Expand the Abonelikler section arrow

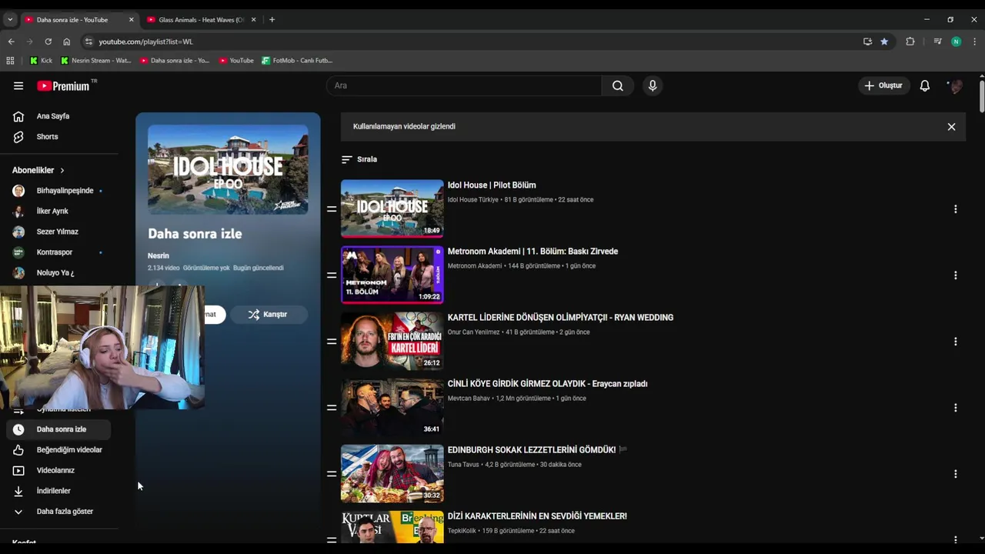click(x=62, y=170)
